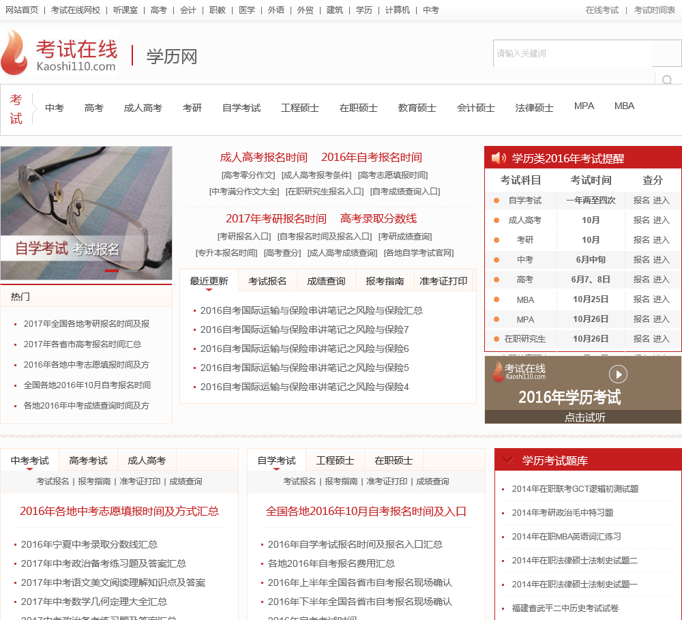The image size is (682, 620).
Task: Switch to the 报考指南 tab
Action: tap(385, 281)
